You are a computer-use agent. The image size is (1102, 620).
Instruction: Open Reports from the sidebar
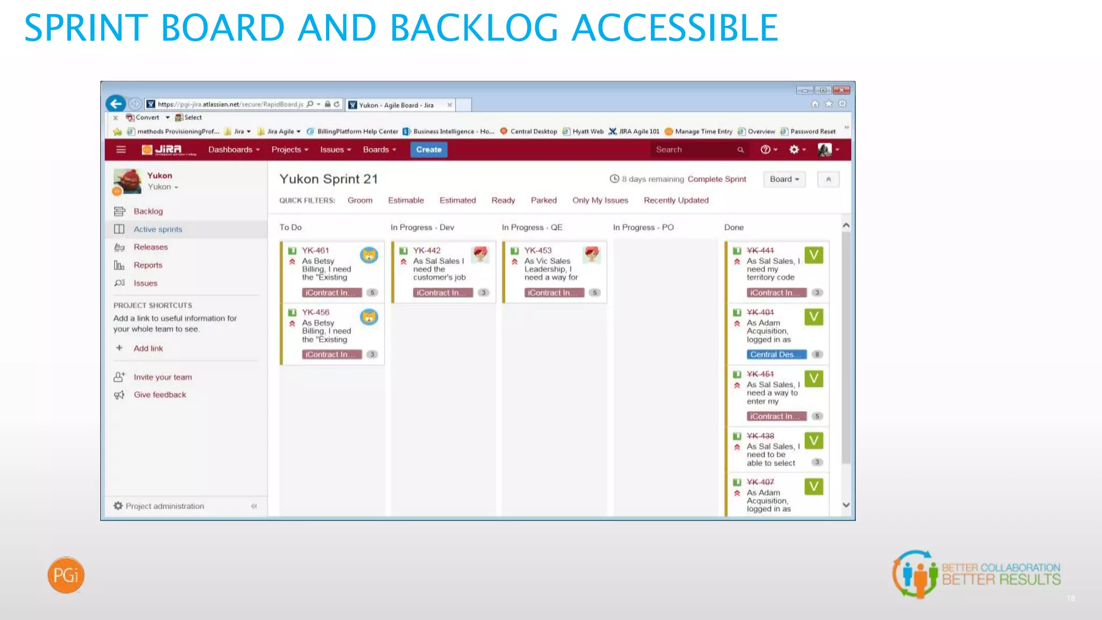pyautogui.click(x=148, y=265)
